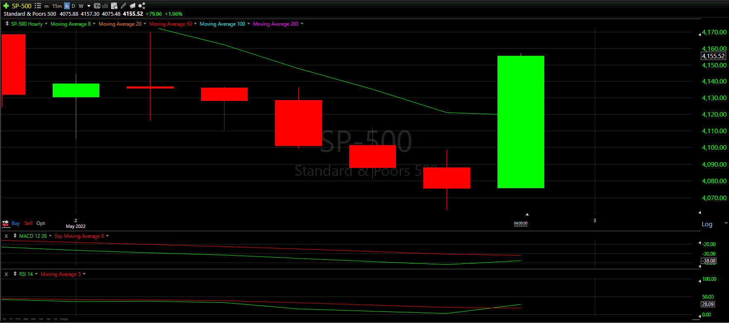Click the folder cards icon in toolbar
This screenshot has width=729, height=323.
point(133,6)
